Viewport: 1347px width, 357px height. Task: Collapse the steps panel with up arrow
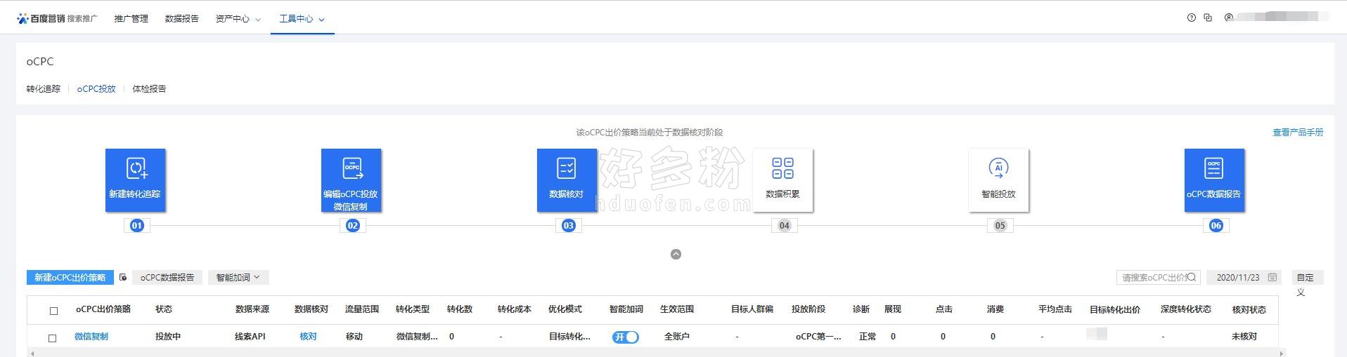click(x=676, y=255)
